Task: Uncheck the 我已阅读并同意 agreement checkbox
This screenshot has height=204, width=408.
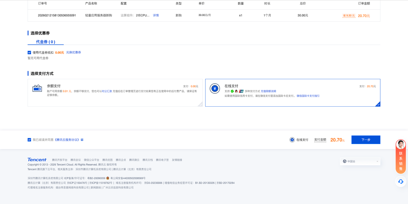Action: [29, 140]
